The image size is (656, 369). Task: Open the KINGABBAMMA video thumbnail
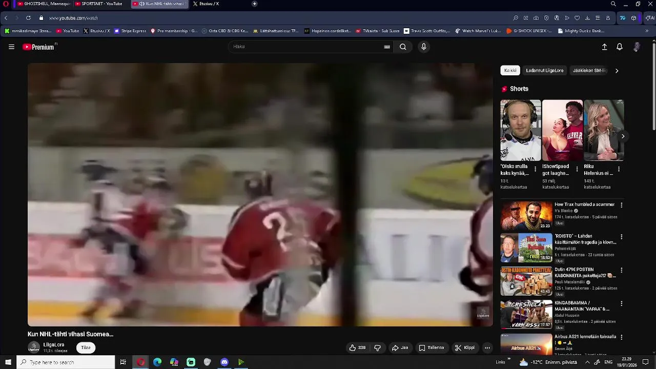tap(526, 314)
